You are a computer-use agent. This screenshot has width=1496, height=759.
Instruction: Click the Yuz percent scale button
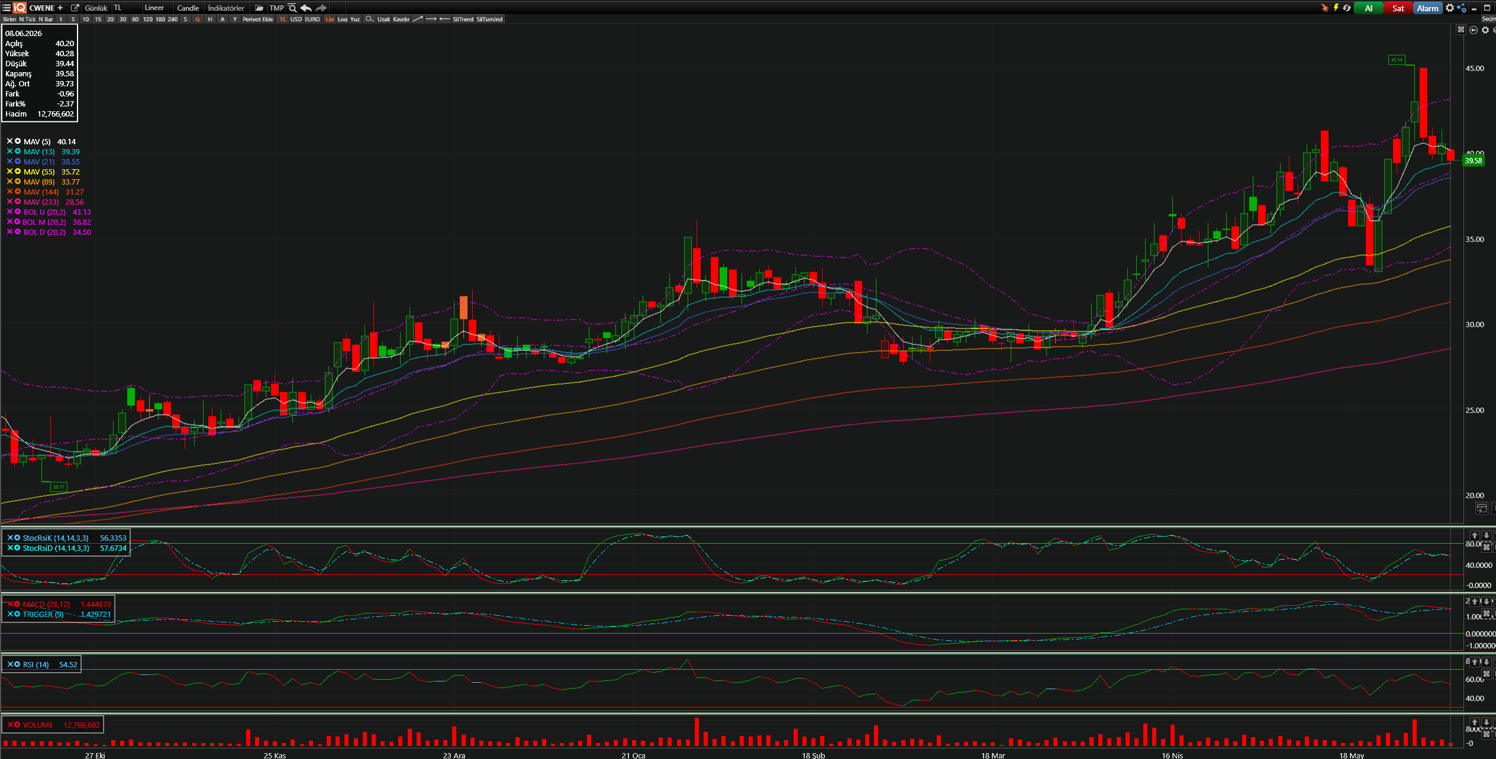pyautogui.click(x=355, y=19)
